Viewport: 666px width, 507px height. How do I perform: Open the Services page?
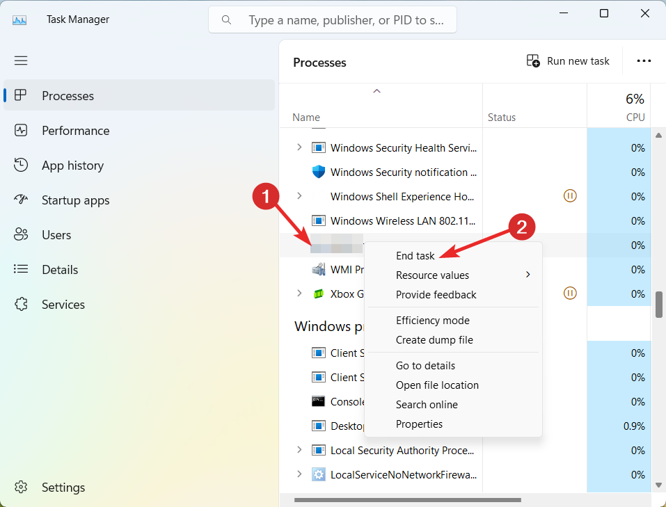pos(139,305)
